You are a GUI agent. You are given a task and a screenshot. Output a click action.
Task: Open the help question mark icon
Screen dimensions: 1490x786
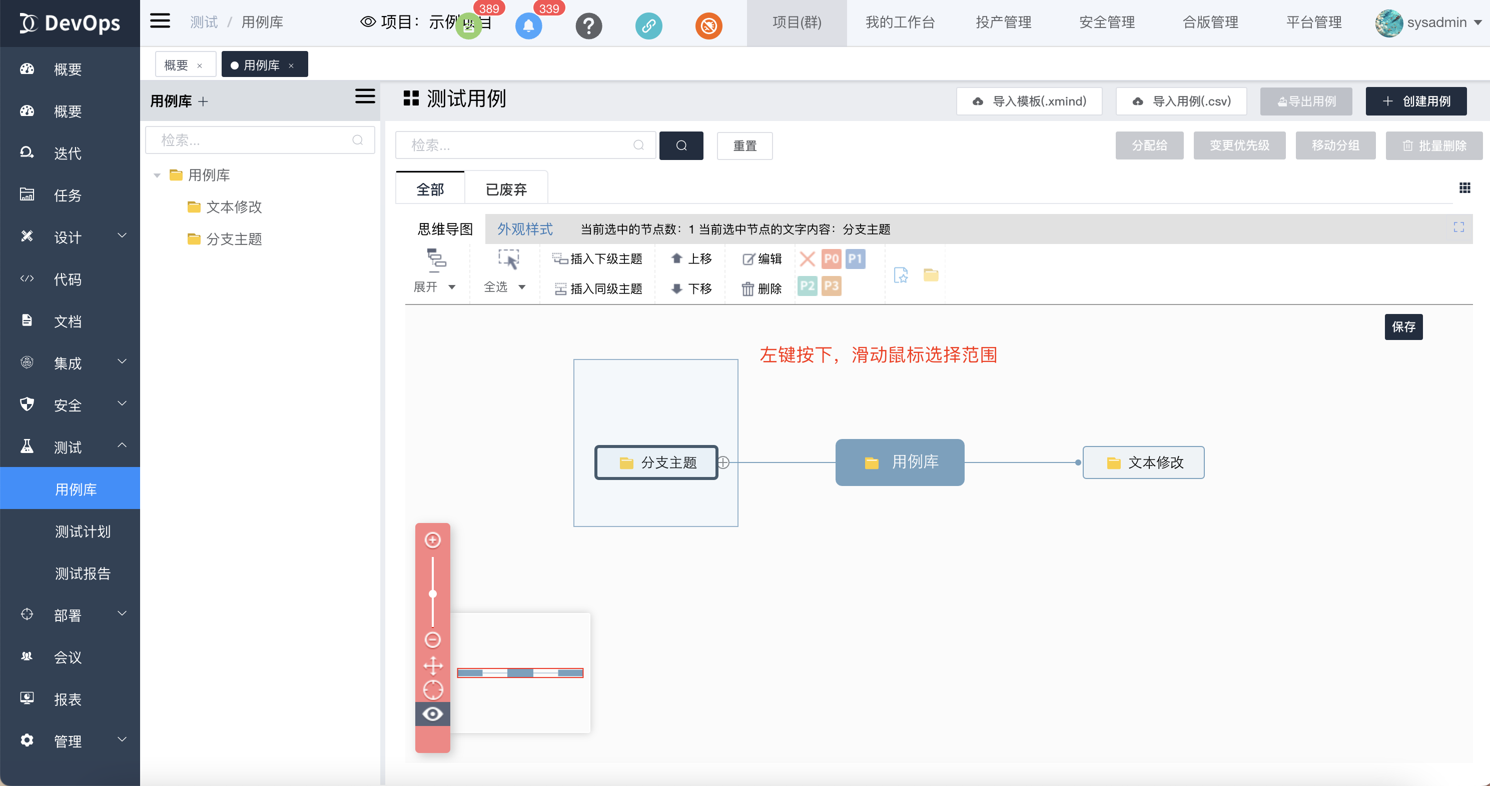click(x=588, y=26)
